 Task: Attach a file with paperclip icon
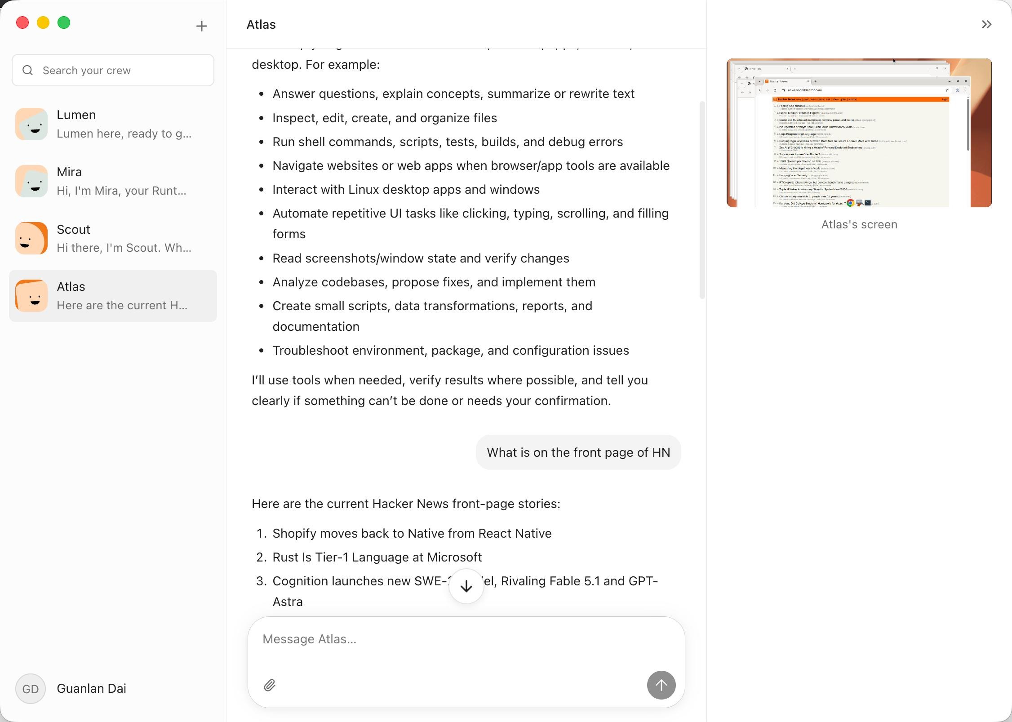coord(270,685)
